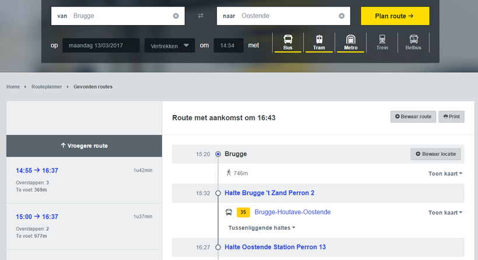Open the Vertrekken dropdown
The height and width of the screenshot is (260, 478).
click(170, 45)
